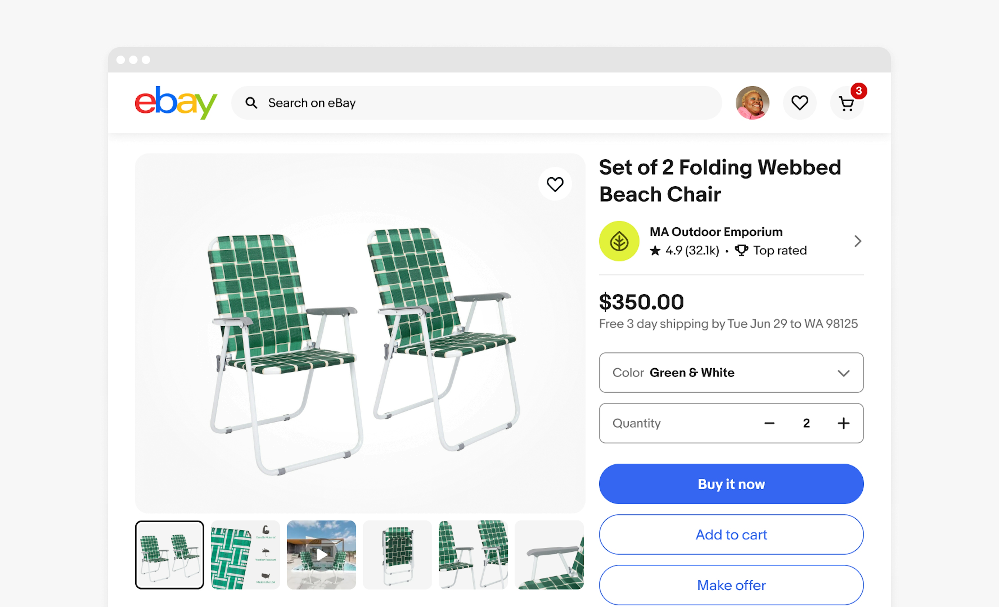Decrease quantity with minus button

pos(769,423)
